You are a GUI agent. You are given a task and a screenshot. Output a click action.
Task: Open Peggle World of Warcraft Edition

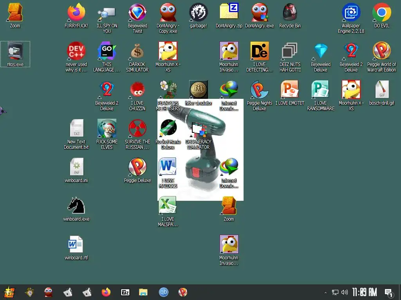(x=381, y=57)
